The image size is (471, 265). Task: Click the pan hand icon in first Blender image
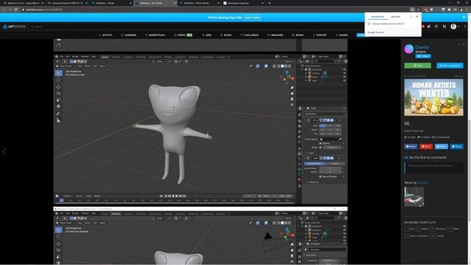292,93
